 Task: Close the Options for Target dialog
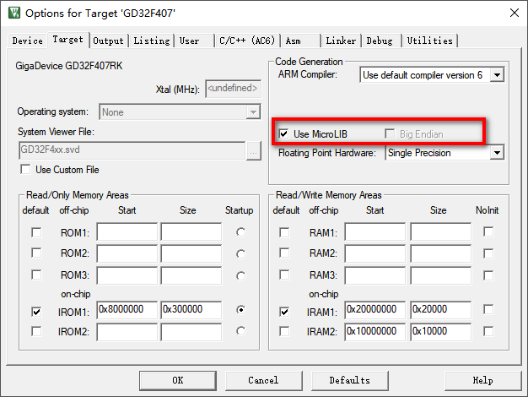514,13
